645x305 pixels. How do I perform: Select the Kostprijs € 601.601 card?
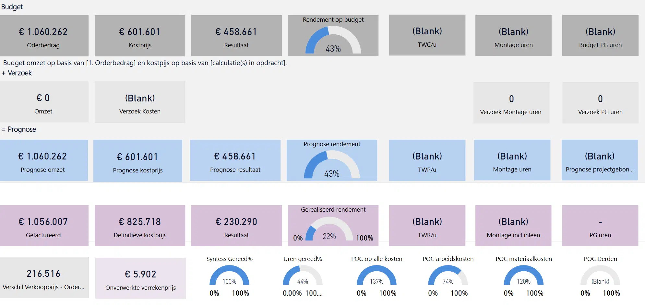(x=140, y=36)
